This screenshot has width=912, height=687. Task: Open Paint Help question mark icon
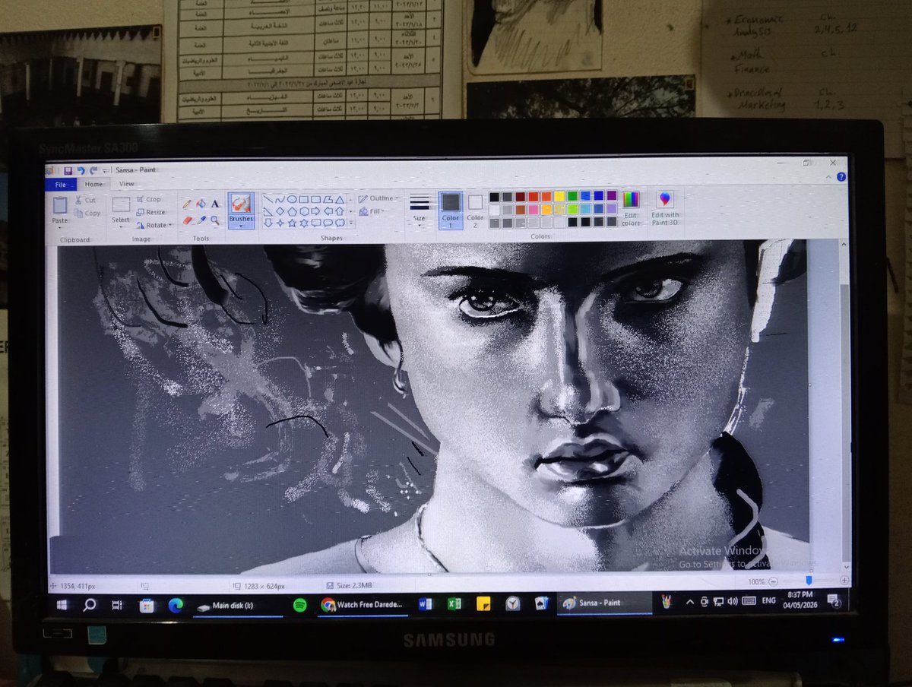point(841,176)
